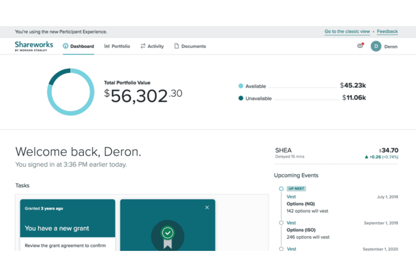Expand the Options (NQ) vest event
This screenshot has height=277, width=416.
300,204
